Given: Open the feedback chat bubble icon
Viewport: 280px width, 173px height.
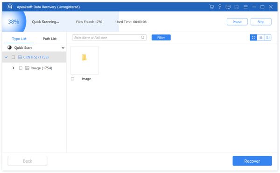Looking at the screenshot, I should point(228,7).
